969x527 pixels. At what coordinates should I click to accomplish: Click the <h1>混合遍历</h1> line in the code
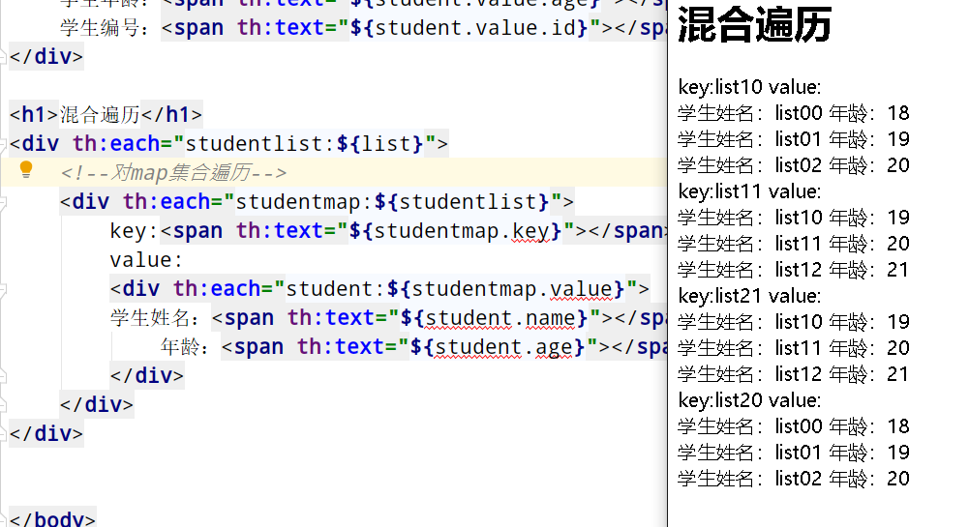(106, 115)
